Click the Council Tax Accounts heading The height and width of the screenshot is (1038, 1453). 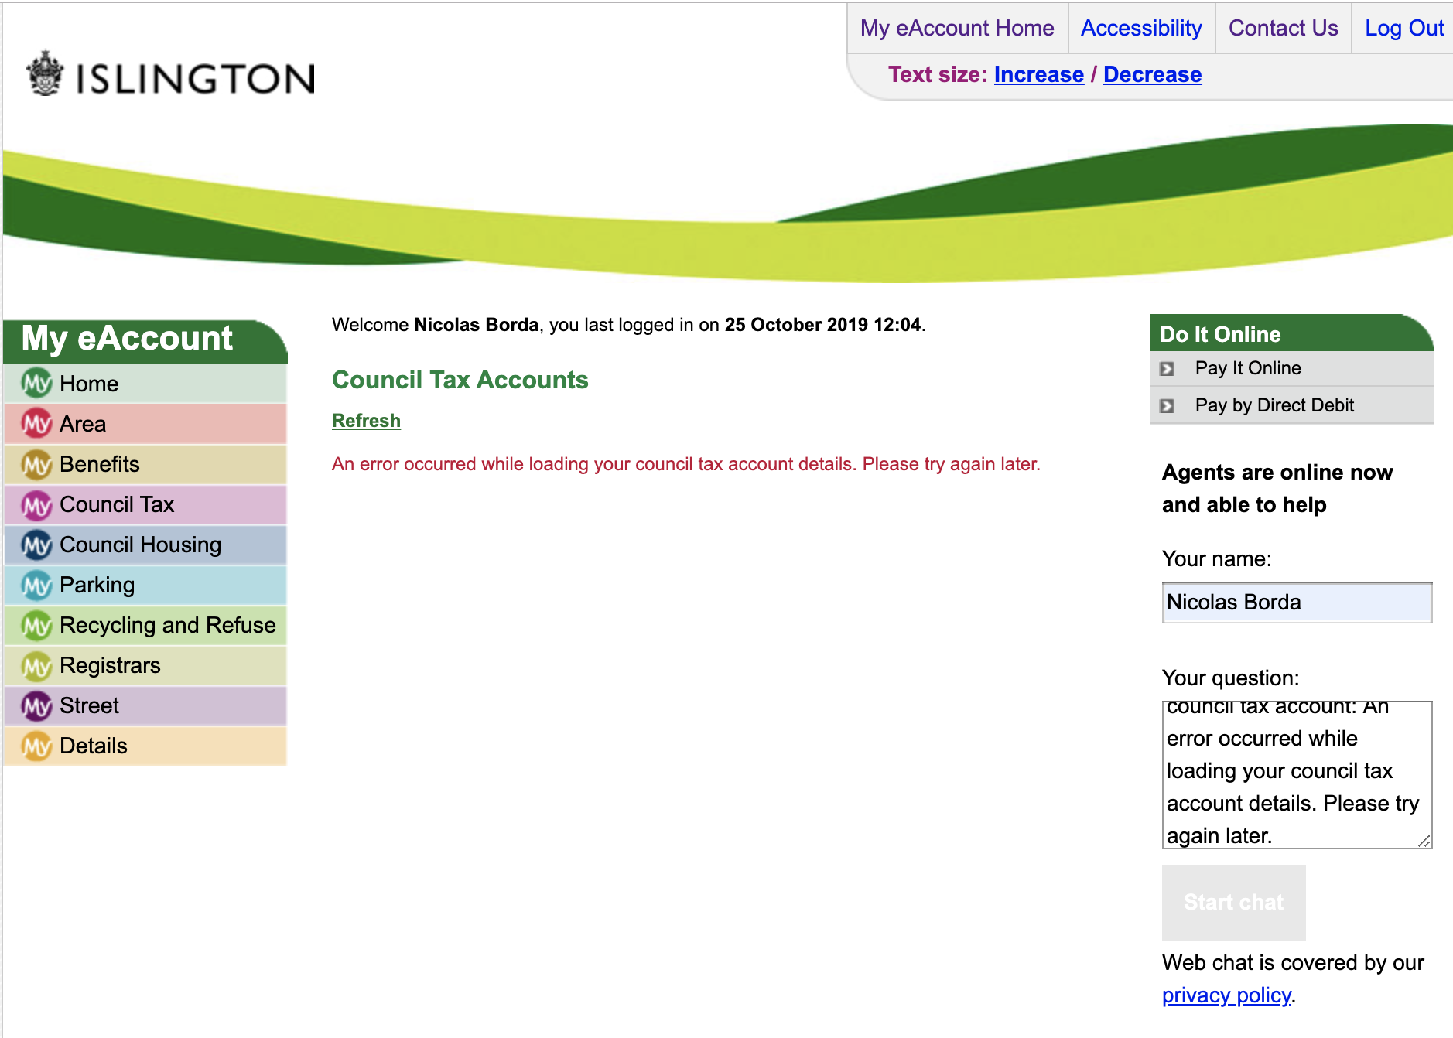pyautogui.click(x=460, y=380)
